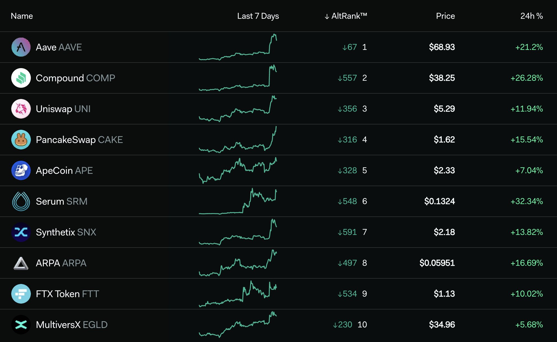The image size is (557, 342).
Task: Click the MultiversX 7-day sparkline chart
Action: (238, 325)
